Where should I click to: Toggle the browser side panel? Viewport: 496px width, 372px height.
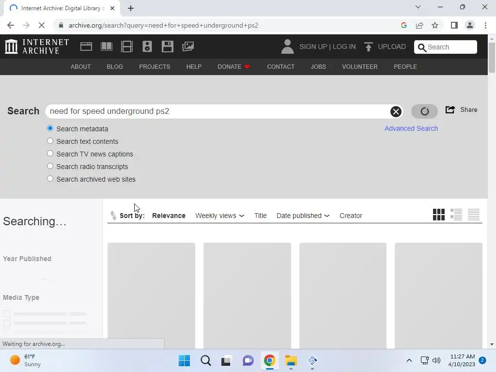(x=454, y=25)
